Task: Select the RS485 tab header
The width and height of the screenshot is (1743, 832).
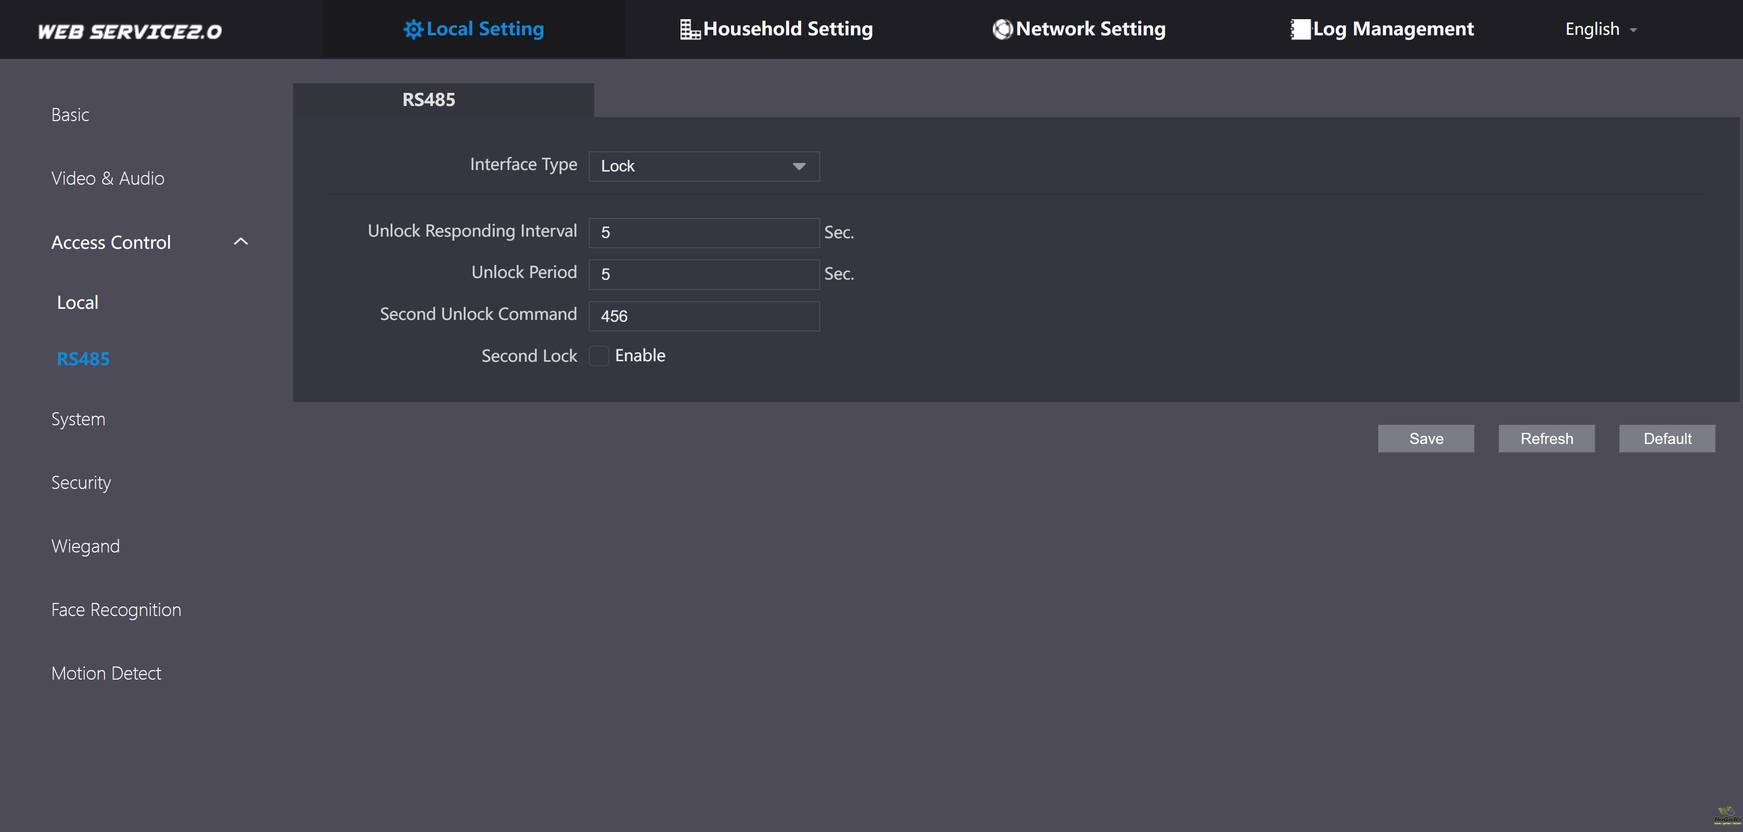Action: click(429, 100)
